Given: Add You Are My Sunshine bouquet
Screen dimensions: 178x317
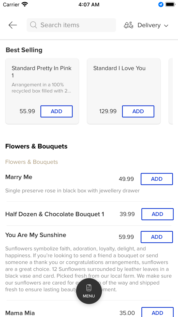Looking at the screenshot, I should click(x=157, y=237).
